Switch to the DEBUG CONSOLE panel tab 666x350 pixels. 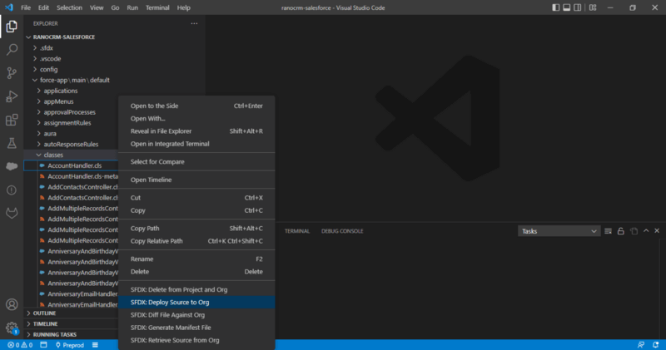pyautogui.click(x=342, y=231)
